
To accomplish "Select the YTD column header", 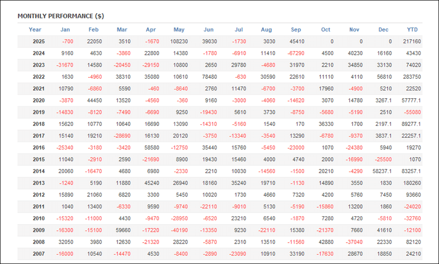I will click(413, 30).
